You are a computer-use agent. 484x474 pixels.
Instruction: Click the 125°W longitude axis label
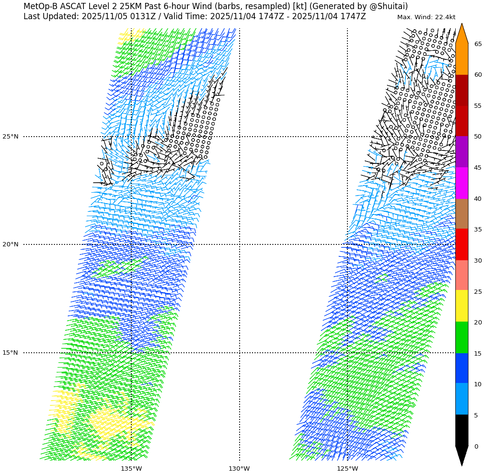(x=347, y=468)
